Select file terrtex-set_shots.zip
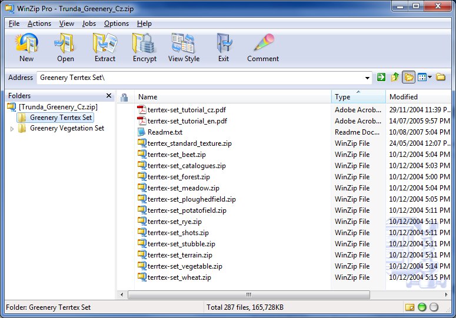Screen dimensions: 456x318 178,233
